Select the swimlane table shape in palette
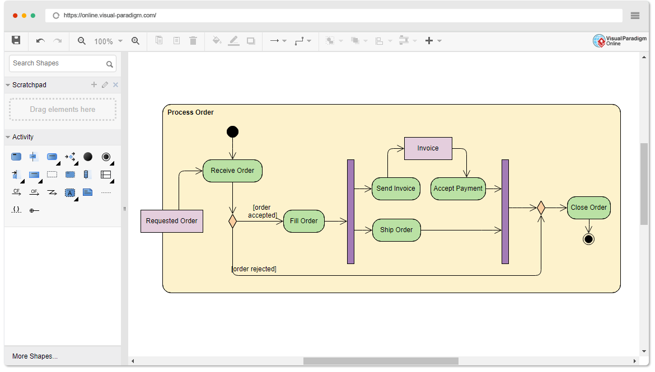The width and height of the screenshot is (655, 372). click(106, 175)
